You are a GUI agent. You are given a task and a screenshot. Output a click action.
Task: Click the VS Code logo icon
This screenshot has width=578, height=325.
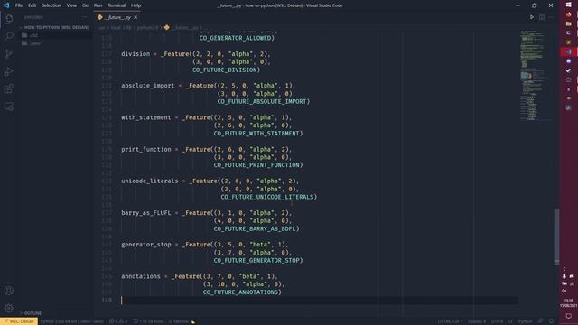point(6,5)
